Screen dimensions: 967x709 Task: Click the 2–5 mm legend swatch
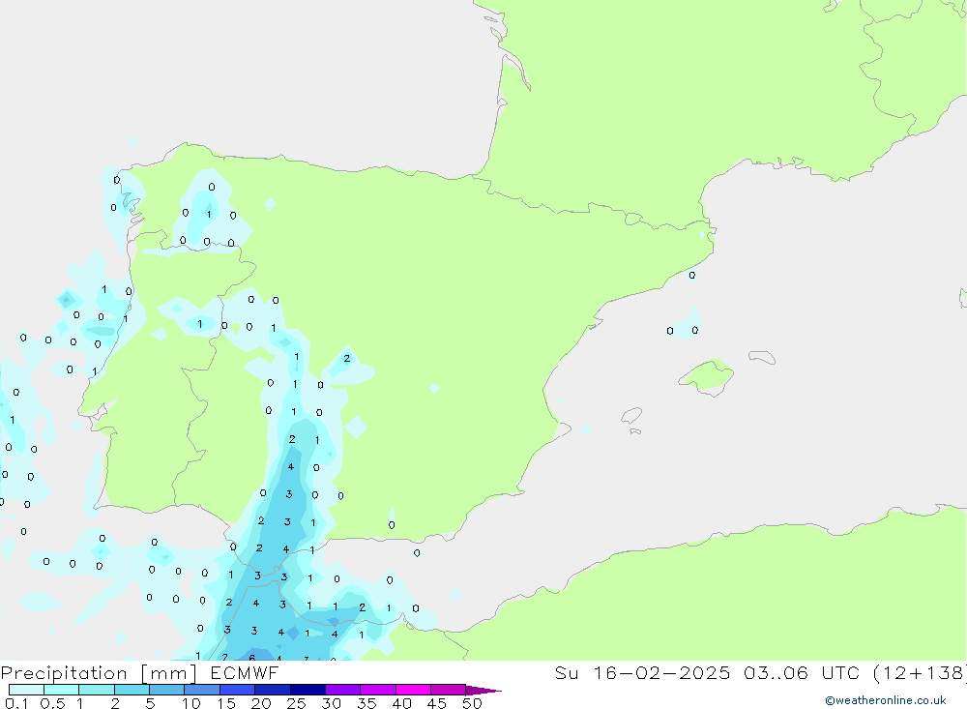click(x=132, y=690)
